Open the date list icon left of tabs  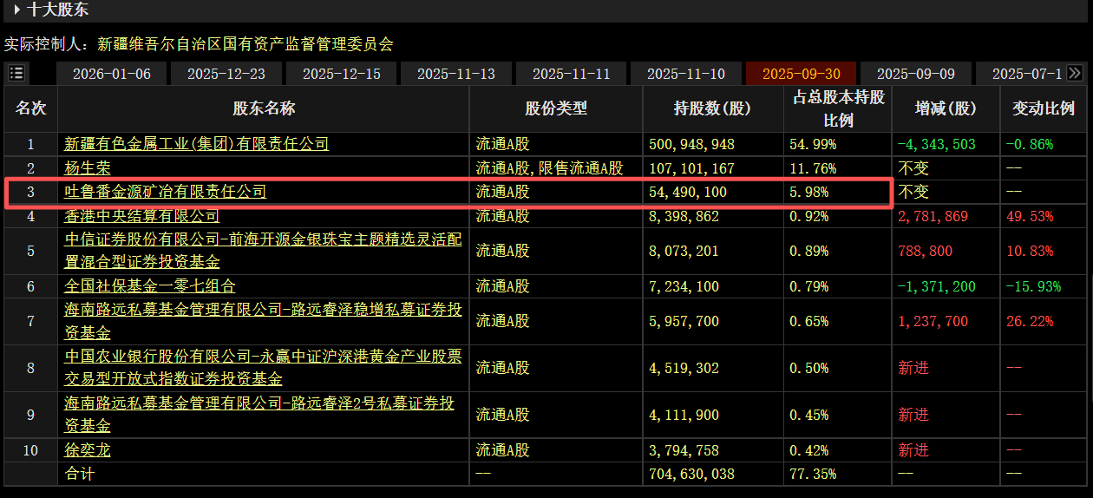pos(16,74)
